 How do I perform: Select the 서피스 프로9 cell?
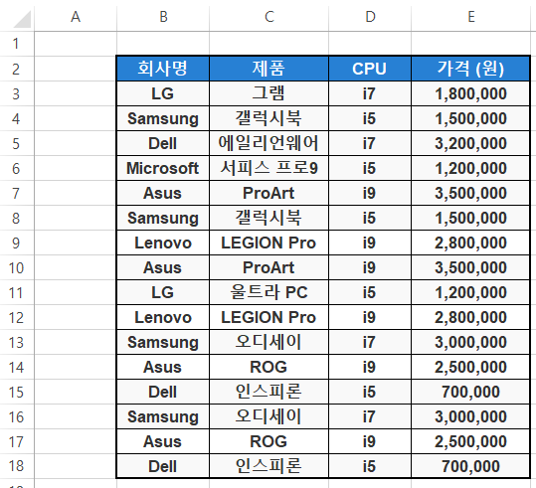point(268,168)
